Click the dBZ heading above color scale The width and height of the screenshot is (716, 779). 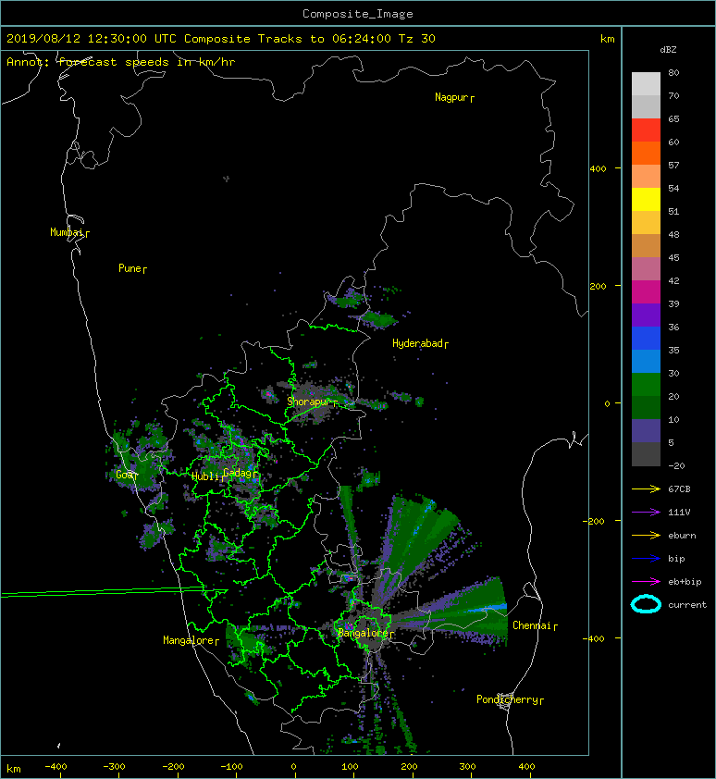pyautogui.click(x=668, y=50)
